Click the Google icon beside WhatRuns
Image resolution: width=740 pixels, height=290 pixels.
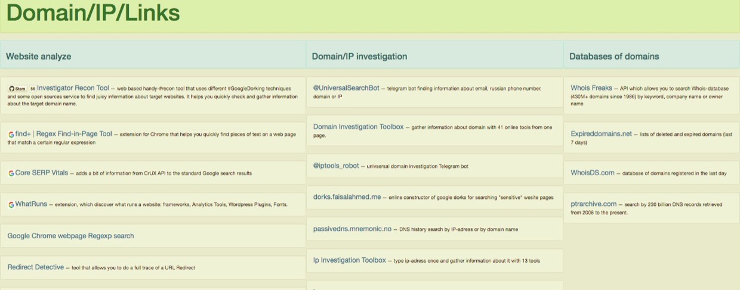point(11,205)
